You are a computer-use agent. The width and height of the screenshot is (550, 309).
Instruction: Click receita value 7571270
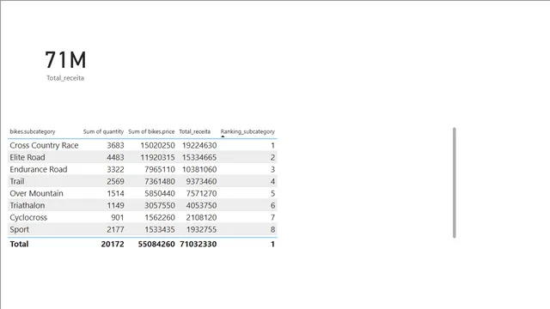click(201, 193)
